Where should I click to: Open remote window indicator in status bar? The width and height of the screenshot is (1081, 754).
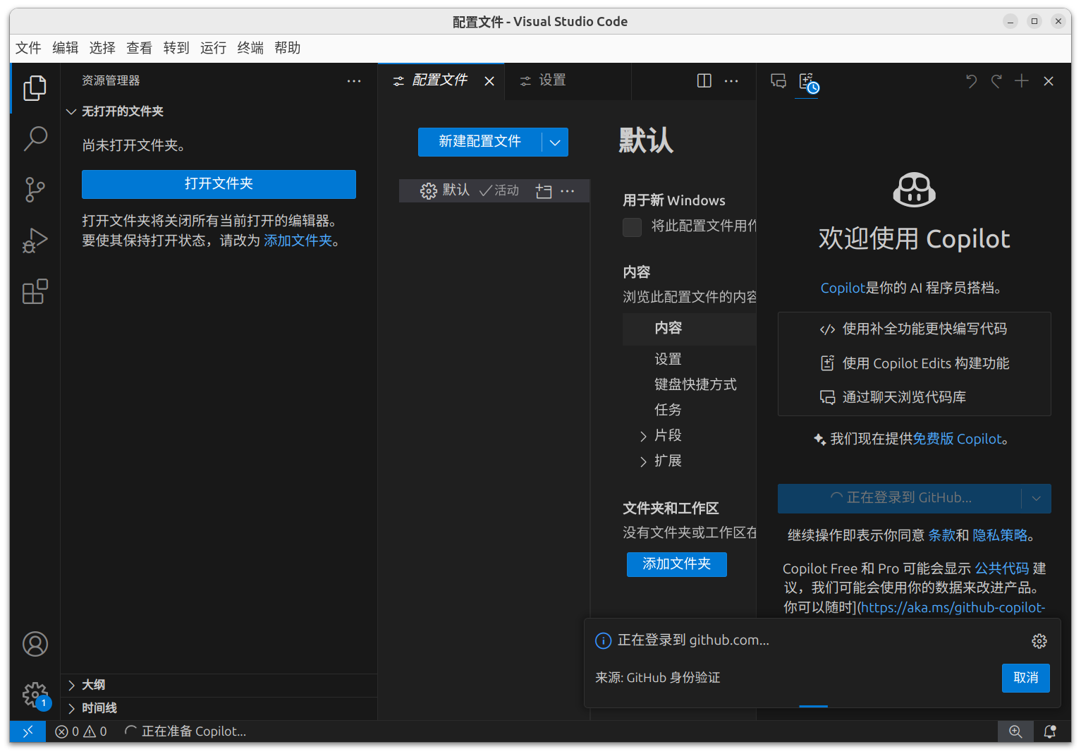coord(28,731)
